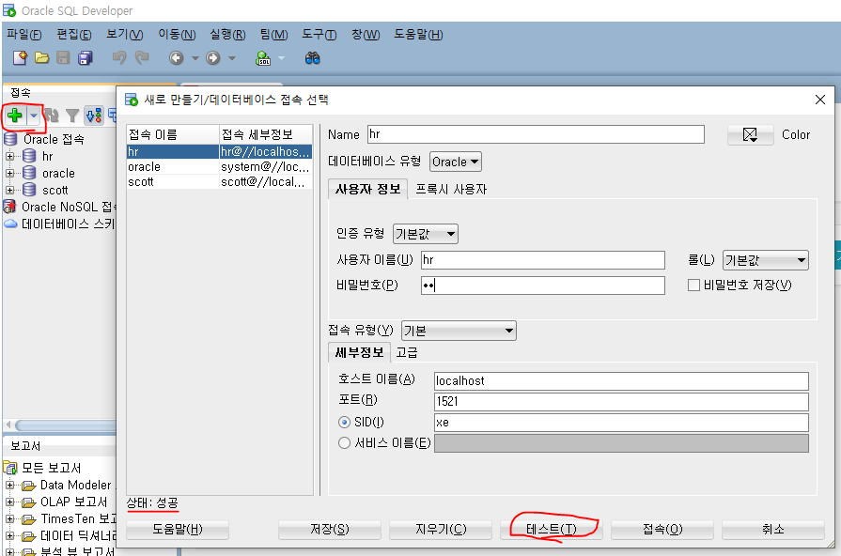The width and height of the screenshot is (841, 556).
Task: Click the 모든 보고서 reports icon
Action: tap(10, 468)
